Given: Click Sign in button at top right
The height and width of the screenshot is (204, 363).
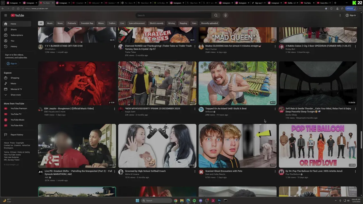Looking at the screenshot, I should click(x=351, y=15).
